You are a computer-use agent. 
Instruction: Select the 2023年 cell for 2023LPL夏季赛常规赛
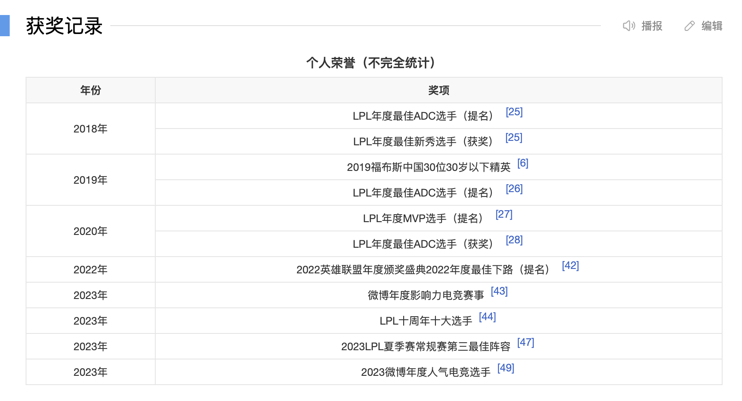click(90, 346)
